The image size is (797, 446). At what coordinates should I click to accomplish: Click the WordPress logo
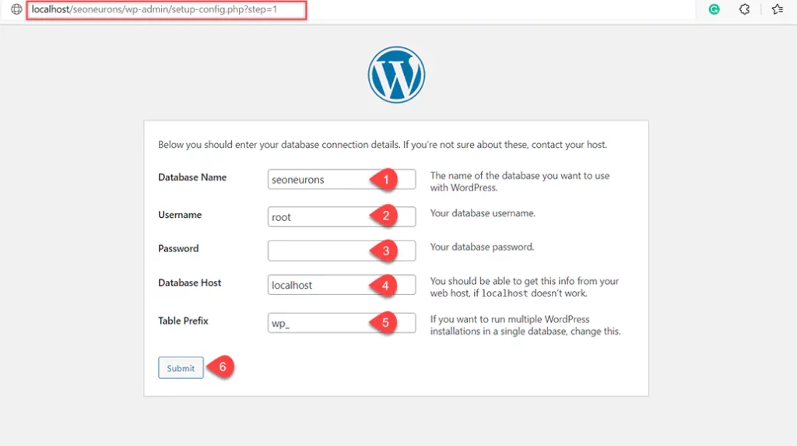(396, 75)
